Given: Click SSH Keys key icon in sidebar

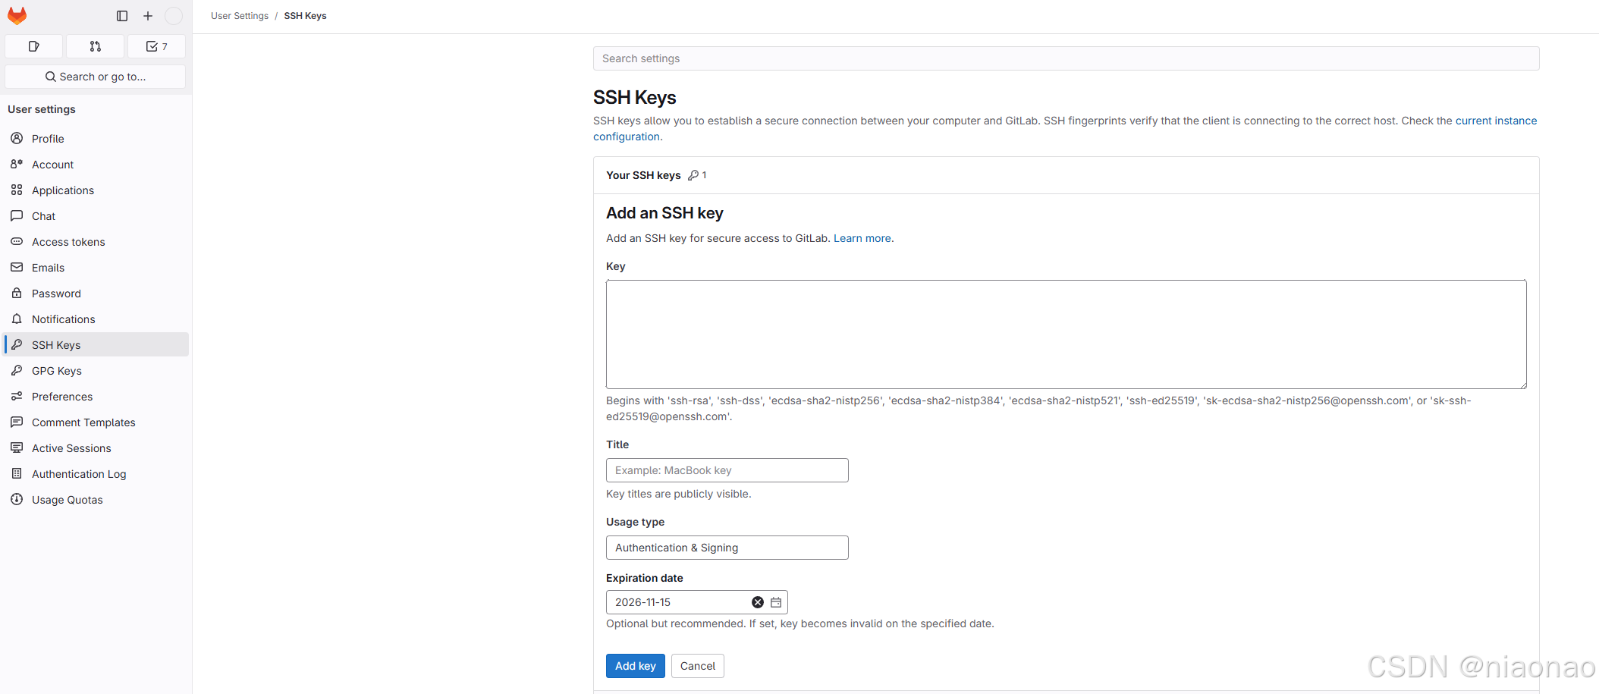Looking at the screenshot, I should [x=17, y=344].
